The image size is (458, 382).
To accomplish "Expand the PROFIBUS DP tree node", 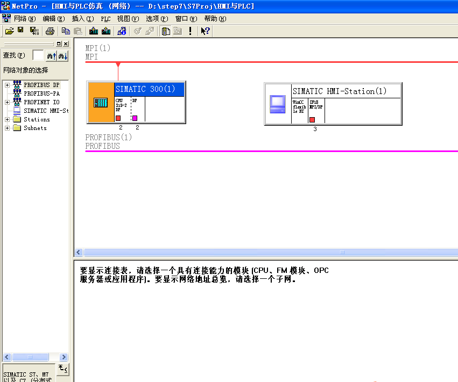I will pyautogui.click(x=8, y=85).
